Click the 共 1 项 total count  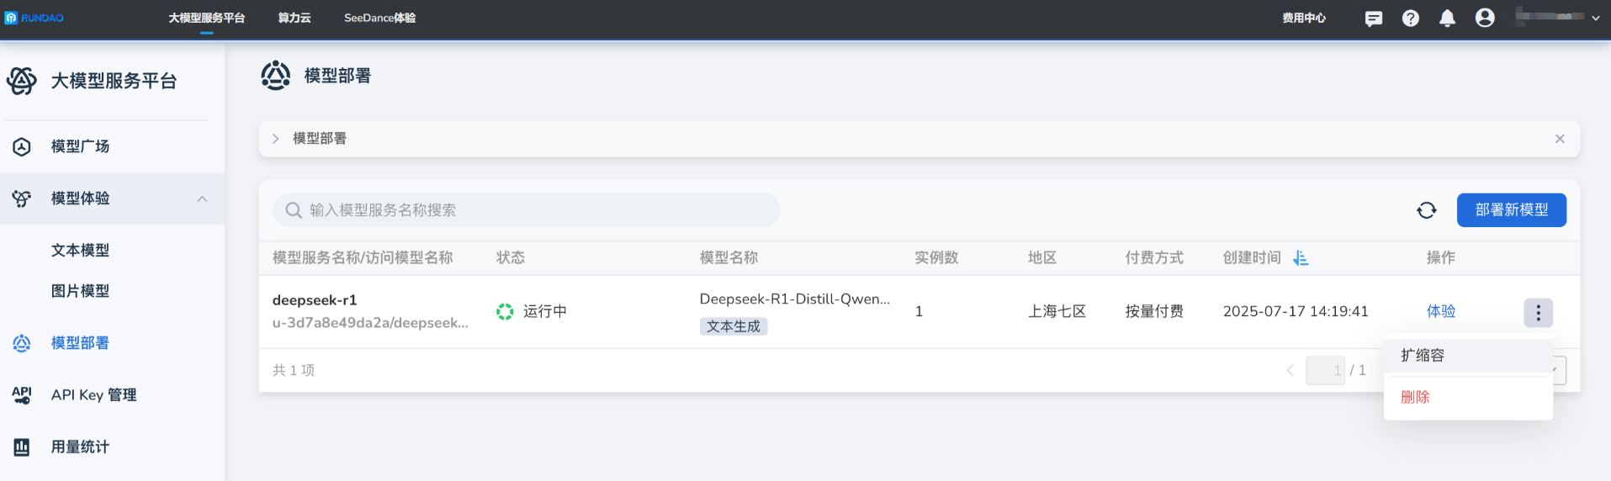point(294,370)
